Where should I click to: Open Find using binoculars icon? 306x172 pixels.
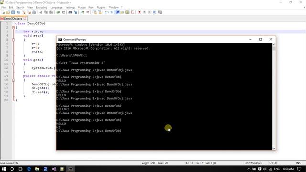pos(70,12)
